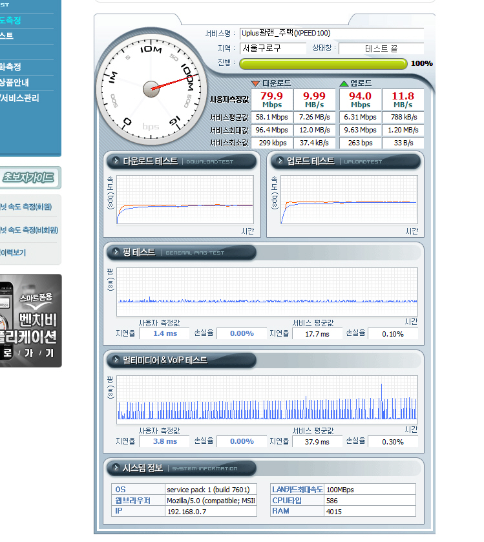The height and width of the screenshot is (542, 484).
Task: Click the 1.20 MB/s upload maximum cell
Action: (403, 130)
